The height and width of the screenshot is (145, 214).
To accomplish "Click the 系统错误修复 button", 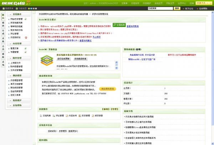I will [80, 59].
